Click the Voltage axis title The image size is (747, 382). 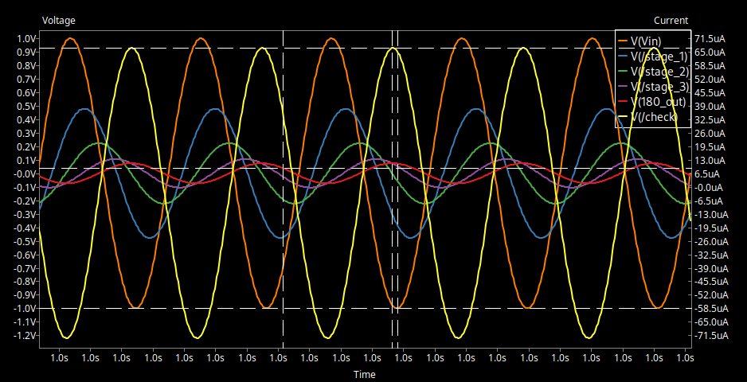pyautogui.click(x=60, y=20)
